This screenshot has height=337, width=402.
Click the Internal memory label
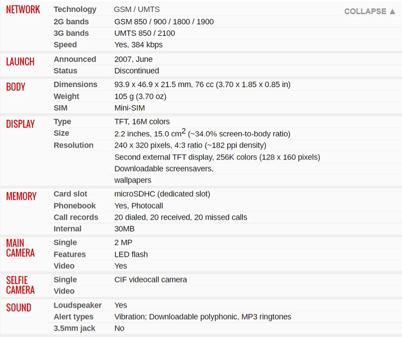tap(67, 229)
